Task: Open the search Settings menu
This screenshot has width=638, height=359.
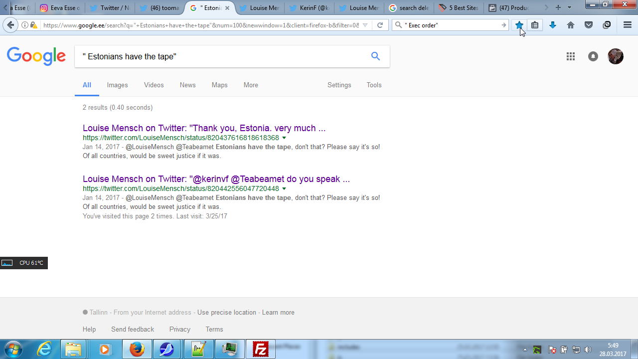Action: 339,85
